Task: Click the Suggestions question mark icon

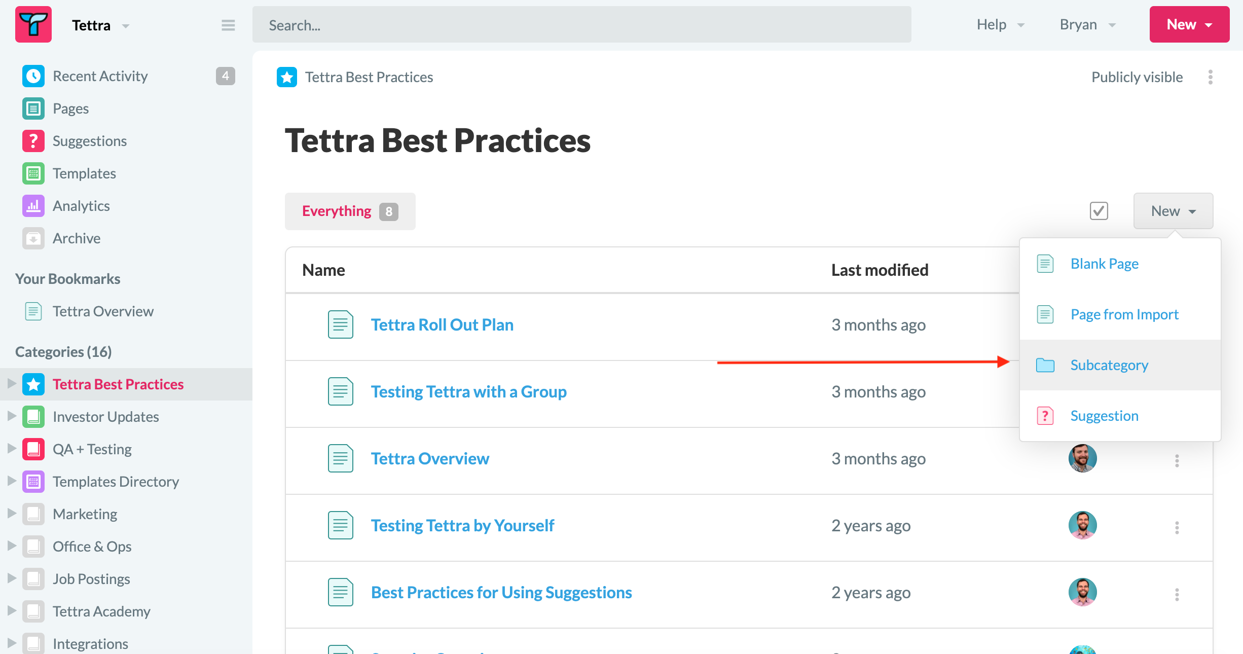Action: (x=33, y=141)
